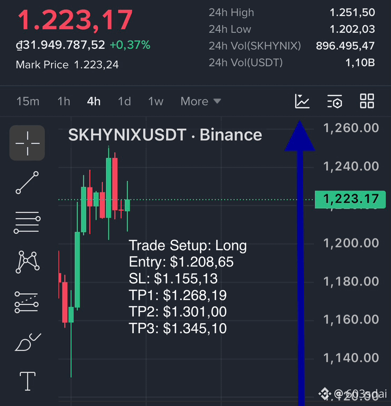Switch to the 1h timeframe

tap(64, 101)
